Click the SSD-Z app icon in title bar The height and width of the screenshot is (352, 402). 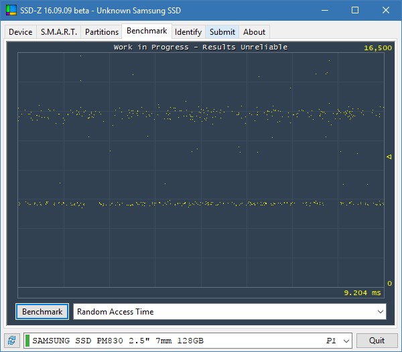tap(11, 10)
